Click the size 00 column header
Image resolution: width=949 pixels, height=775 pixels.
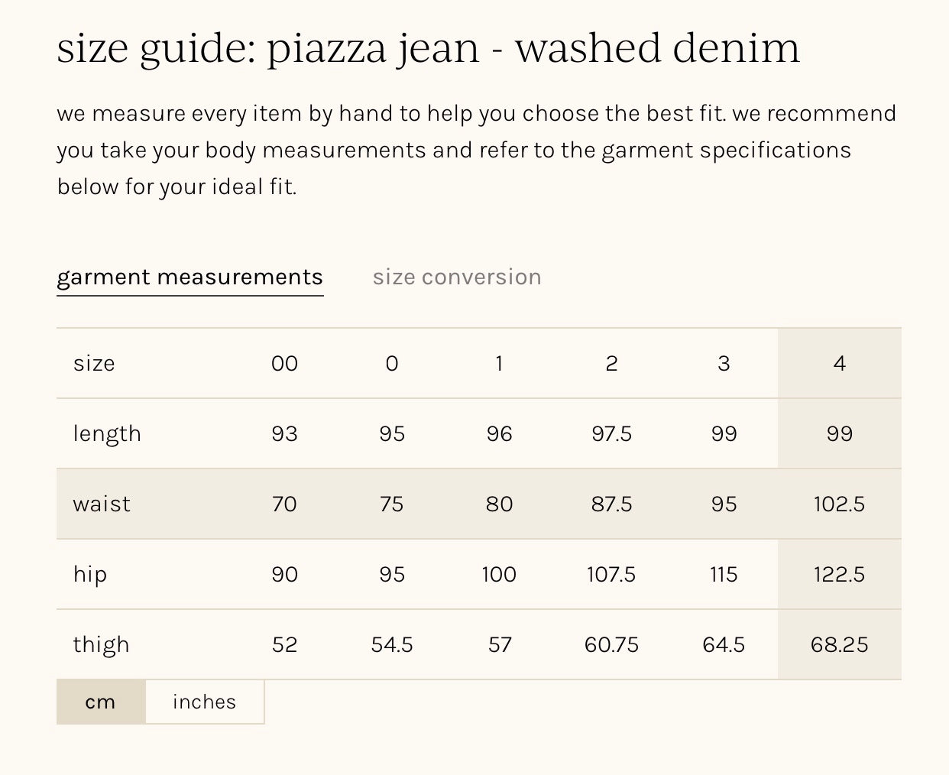tap(284, 363)
